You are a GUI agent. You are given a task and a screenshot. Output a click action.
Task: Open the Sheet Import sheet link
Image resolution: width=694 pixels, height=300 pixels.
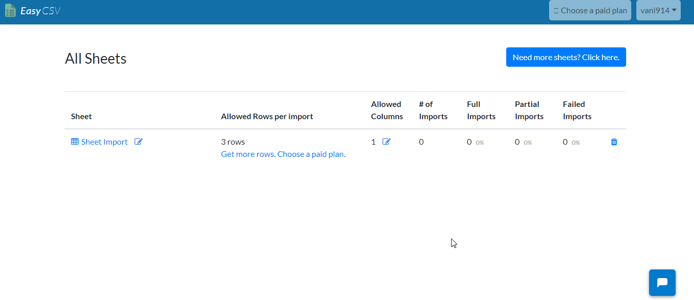104,142
